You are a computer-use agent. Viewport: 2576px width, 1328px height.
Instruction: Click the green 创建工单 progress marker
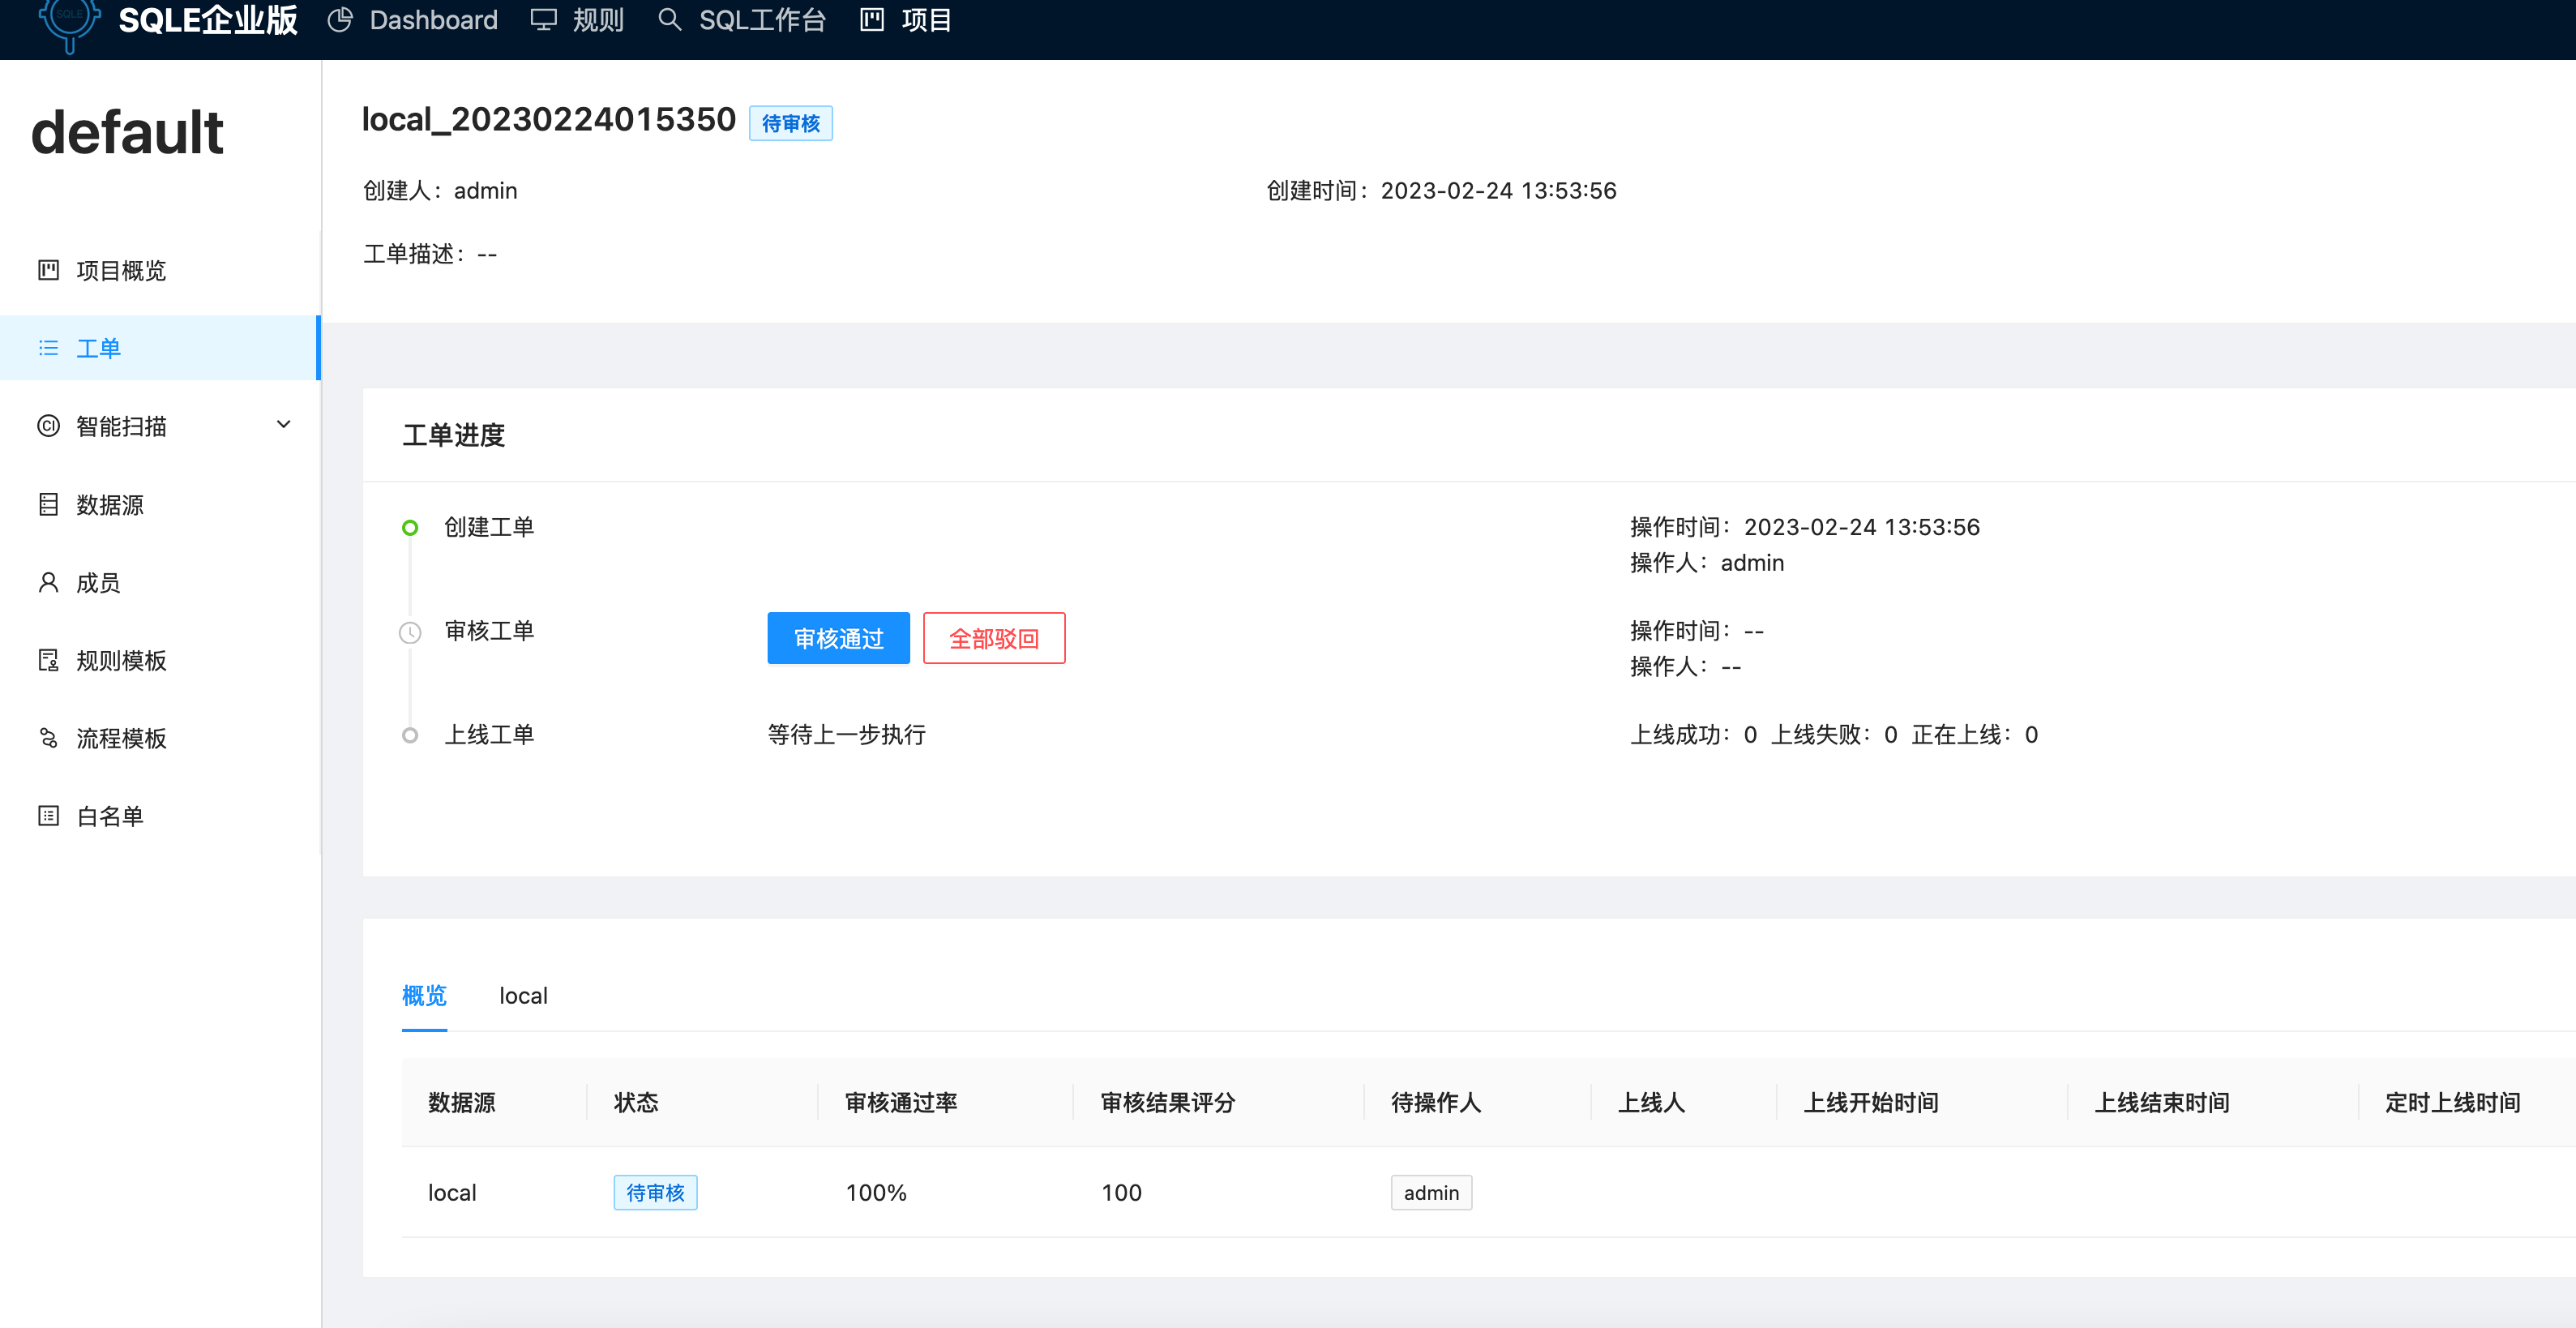pos(410,527)
